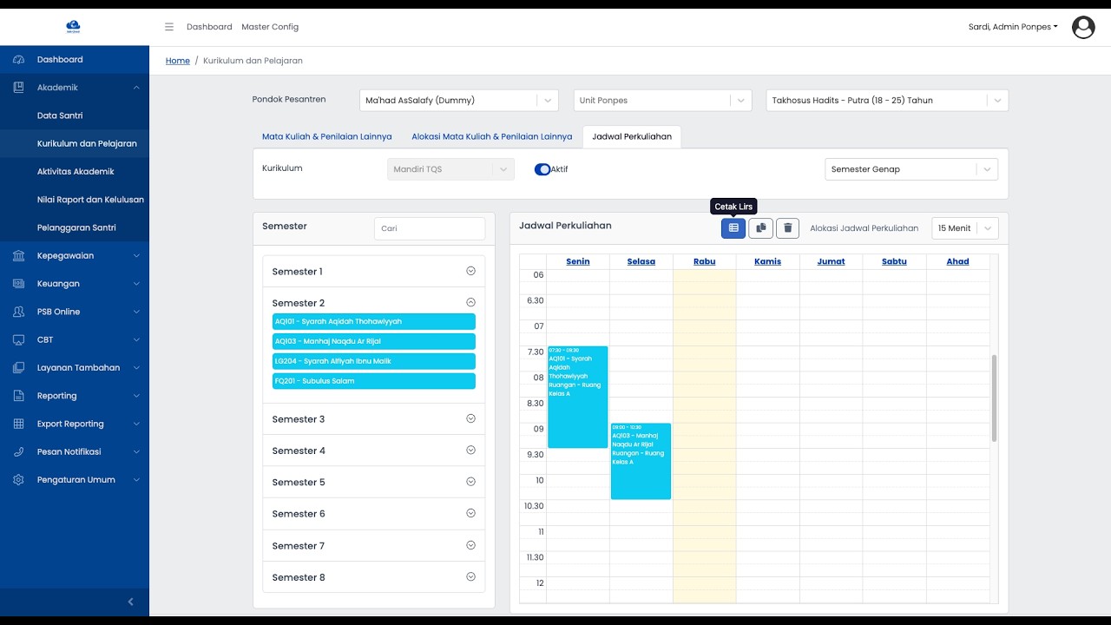Select FQ201 - Subulus Salam course
This screenshot has height=625, width=1111.
coord(374,381)
